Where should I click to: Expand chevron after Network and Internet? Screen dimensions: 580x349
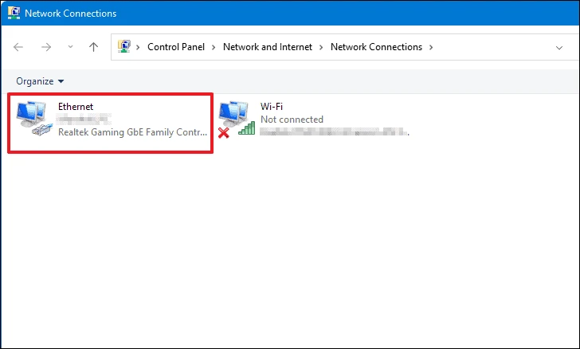tap(321, 47)
